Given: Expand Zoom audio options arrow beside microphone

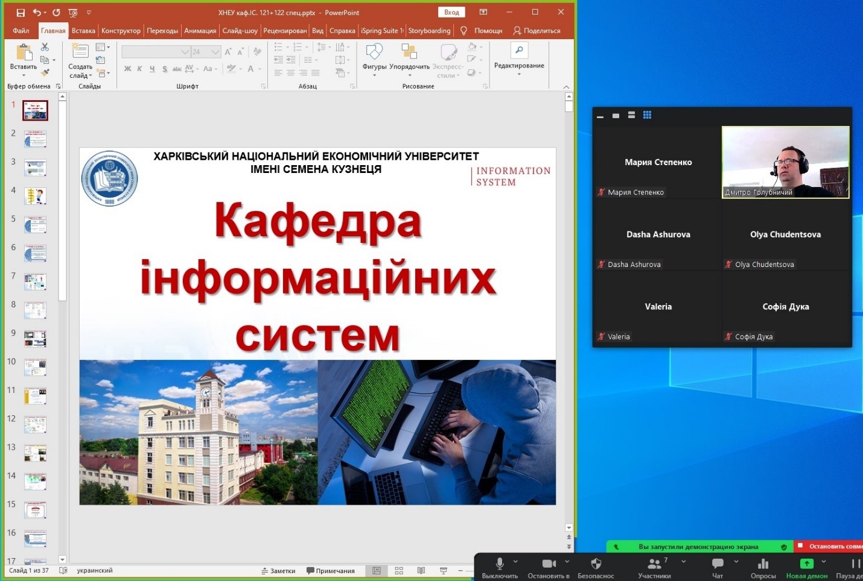Looking at the screenshot, I should coord(515,561).
